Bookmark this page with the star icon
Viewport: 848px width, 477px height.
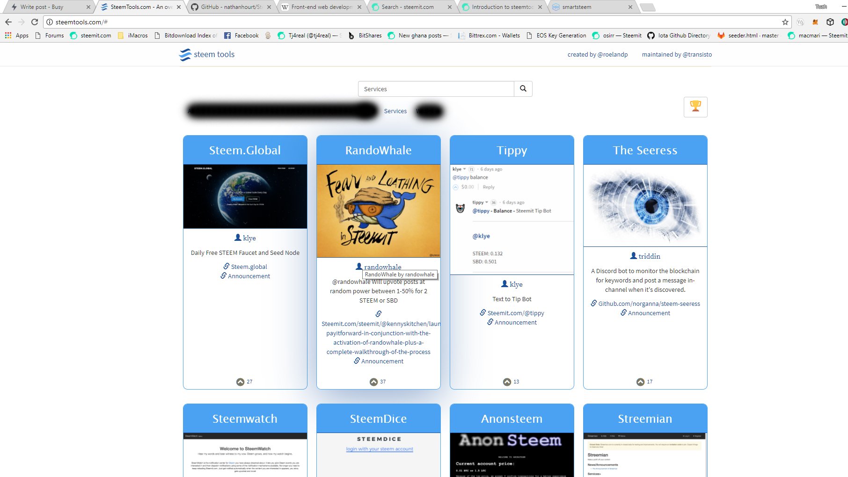785,22
